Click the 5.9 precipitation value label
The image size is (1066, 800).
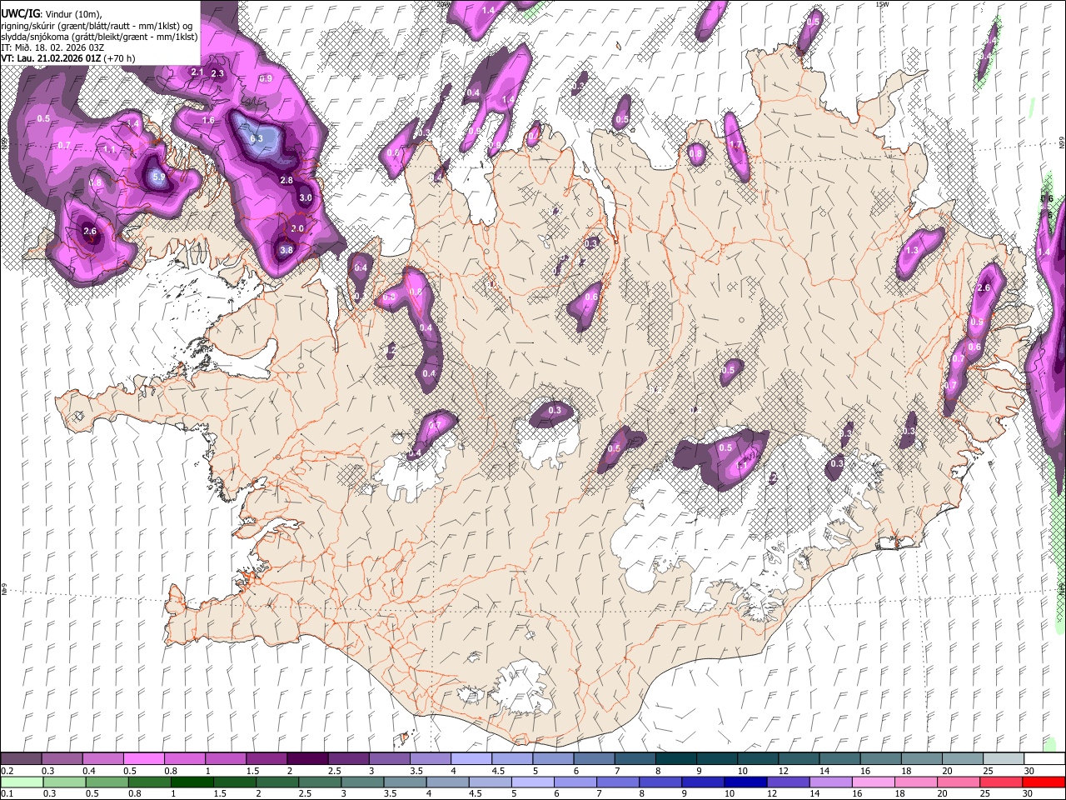click(159, 177)
